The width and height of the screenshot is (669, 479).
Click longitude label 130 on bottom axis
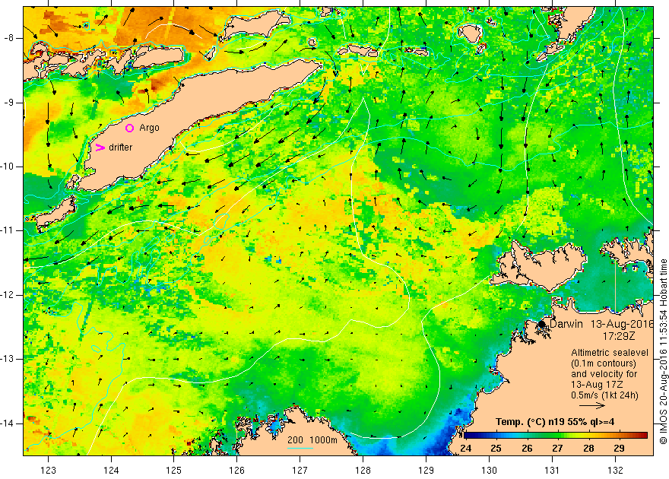click(x=489, y=470)
